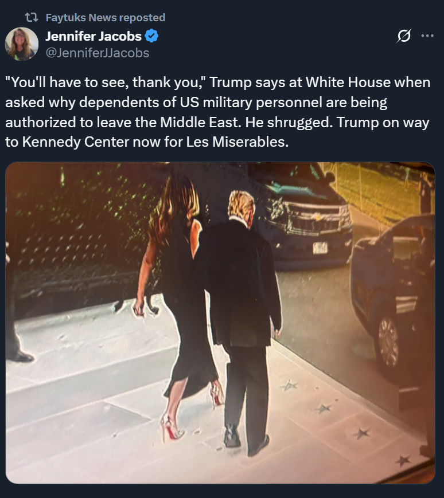
Task: Open the attached photo of the couple walking
Action: point(220,323)
